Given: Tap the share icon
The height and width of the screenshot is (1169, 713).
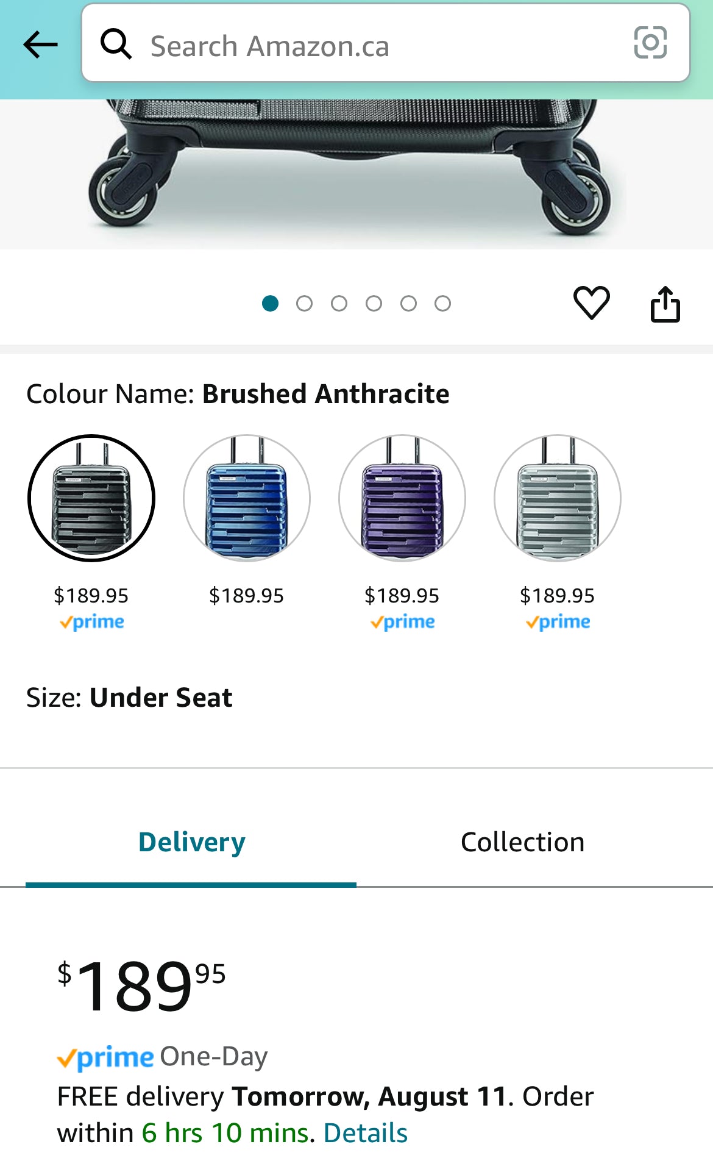Looking at the screenshot, I should (665, 304).
